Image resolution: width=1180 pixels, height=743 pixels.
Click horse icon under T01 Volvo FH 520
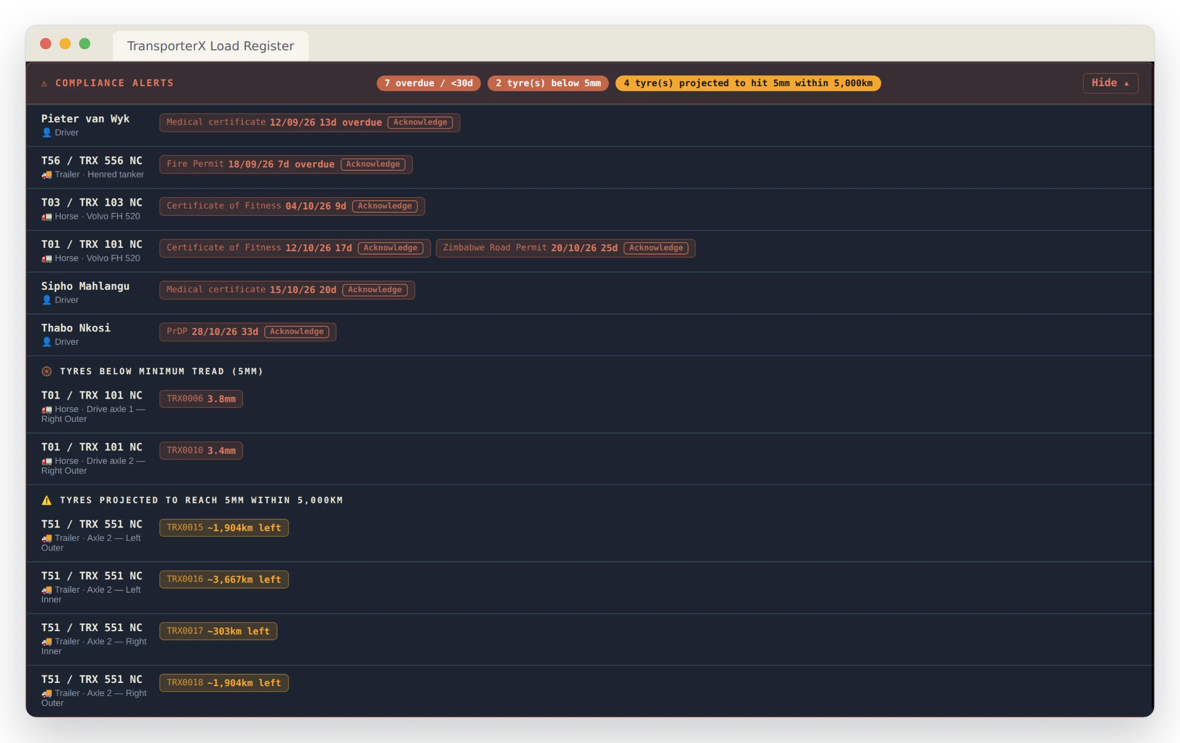click(47, 259)
